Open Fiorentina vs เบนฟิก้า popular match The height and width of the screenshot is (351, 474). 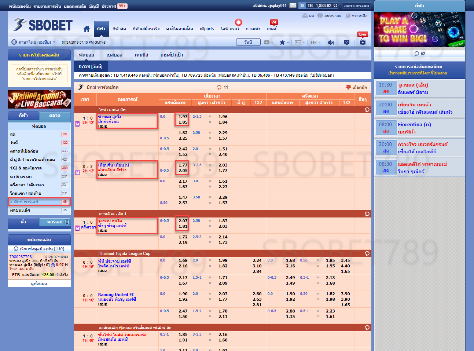pos(420,128)
